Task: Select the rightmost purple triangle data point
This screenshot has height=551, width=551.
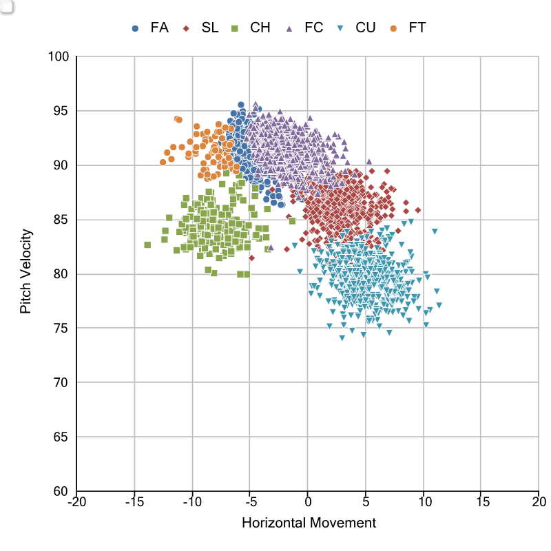Action: [368, 161]
